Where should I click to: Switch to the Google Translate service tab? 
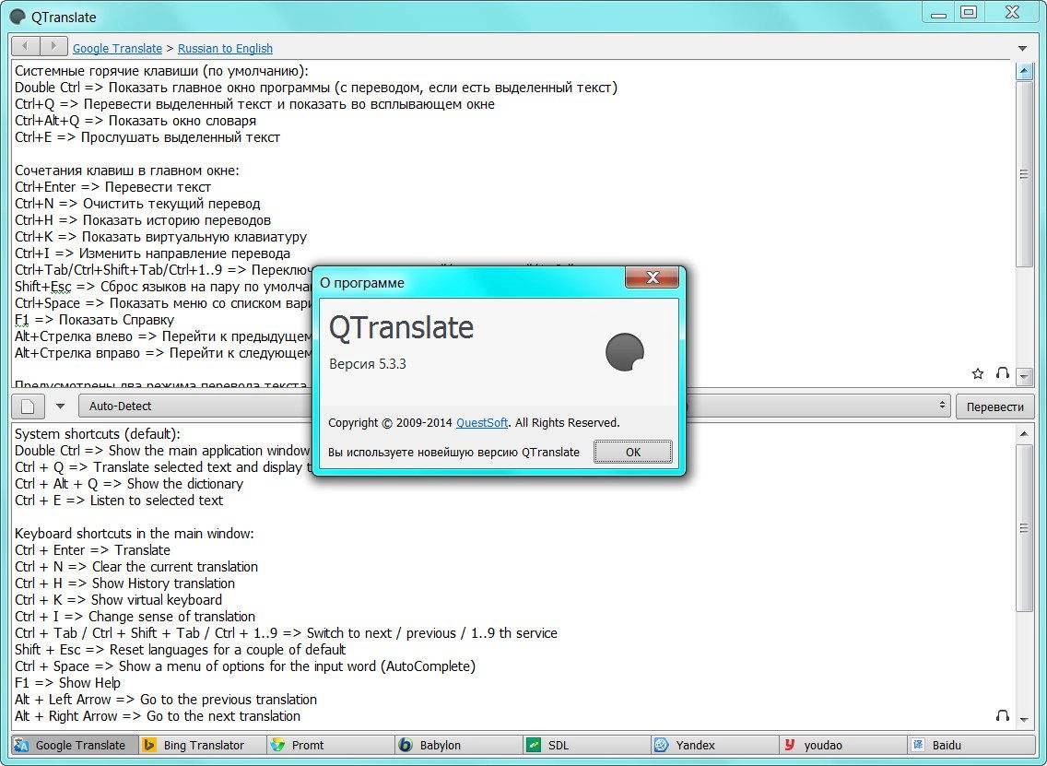(75, 745)
